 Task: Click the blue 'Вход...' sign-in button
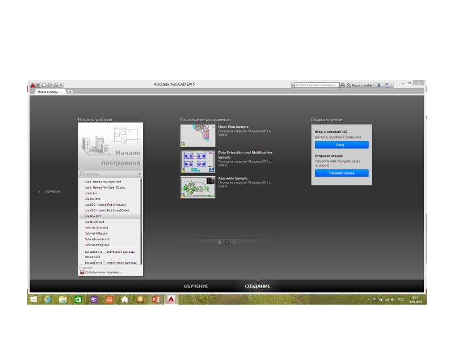coord(342,145)
